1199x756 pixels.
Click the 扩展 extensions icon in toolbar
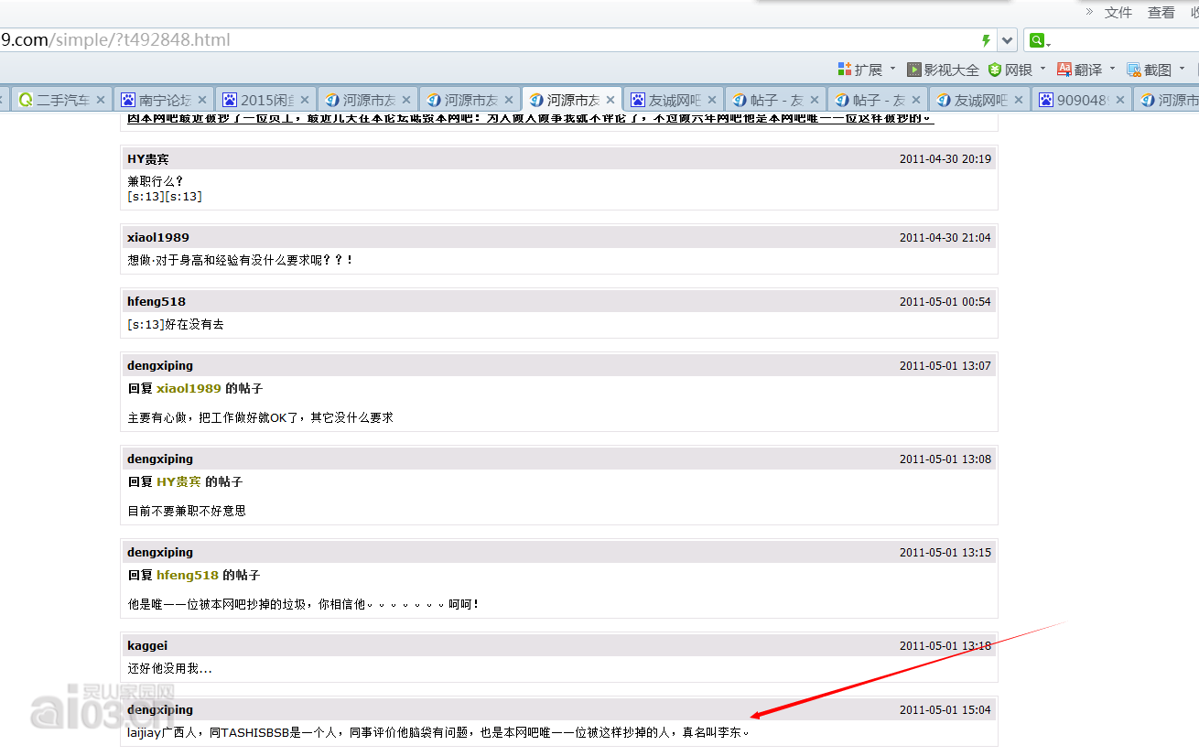click(x=845, y=70)
